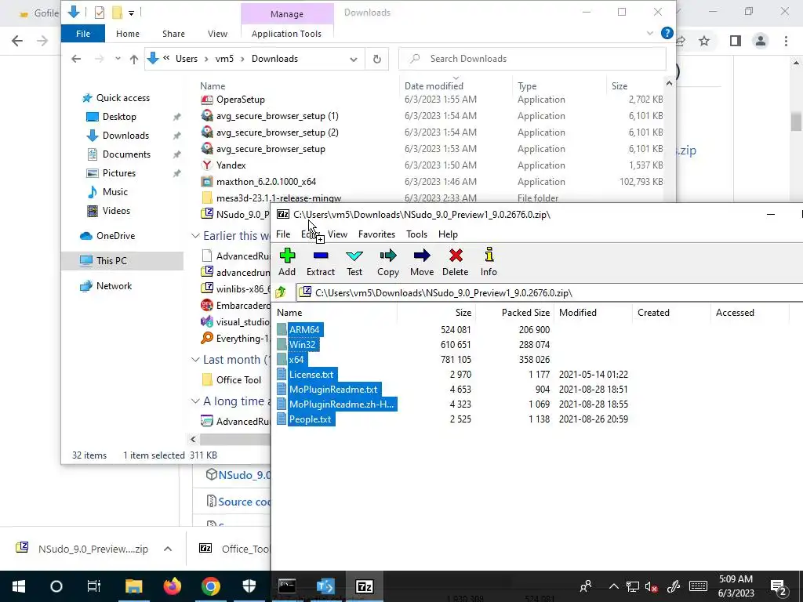Click the Search Downloads field
Image resolution: width=803 pixels, height=602 pixels.
532,59
